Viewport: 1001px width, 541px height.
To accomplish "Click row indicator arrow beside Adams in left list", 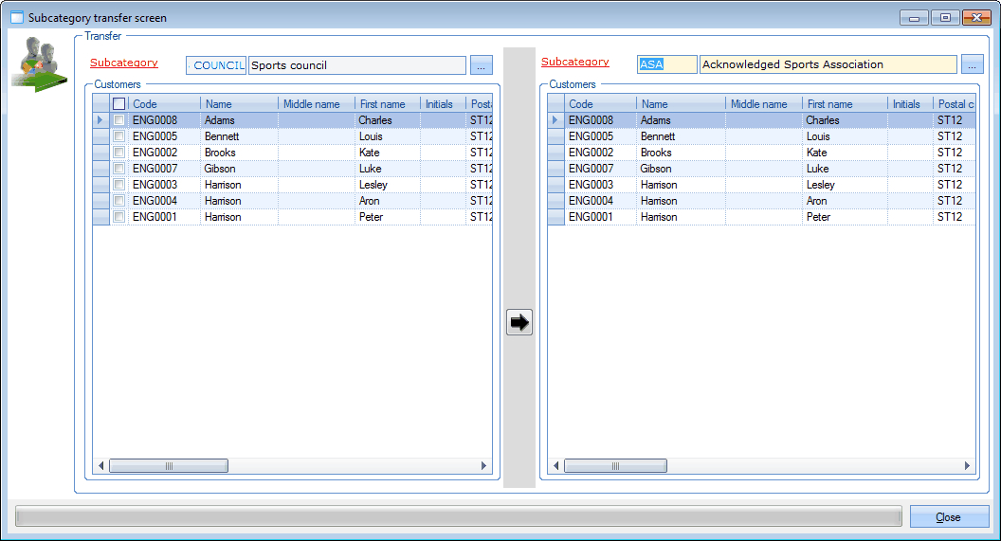I will click(x=100, y=120).
